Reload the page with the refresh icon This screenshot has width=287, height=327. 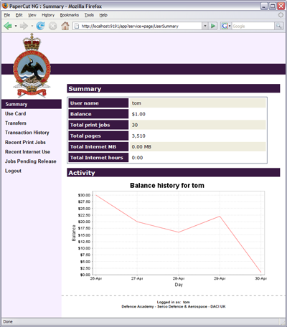(40, 26)
